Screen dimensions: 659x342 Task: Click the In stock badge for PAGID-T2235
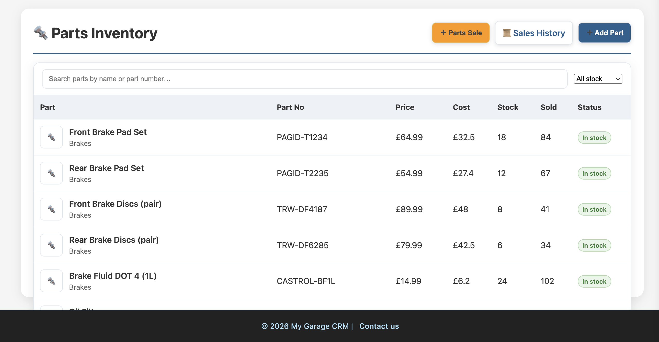tap(594, 173)
